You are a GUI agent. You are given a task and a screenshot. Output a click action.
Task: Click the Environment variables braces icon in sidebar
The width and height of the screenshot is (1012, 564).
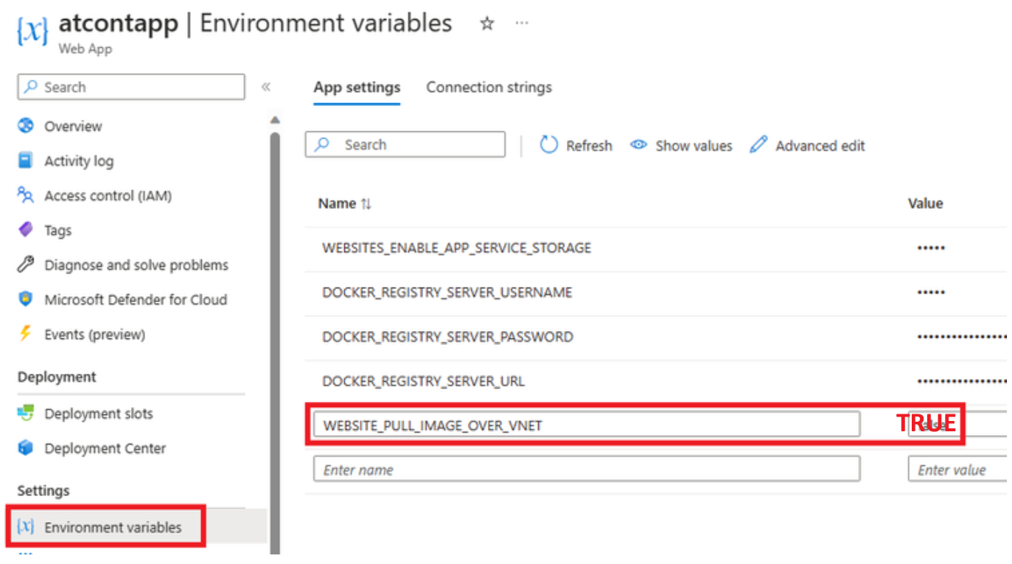click(26, 527)
